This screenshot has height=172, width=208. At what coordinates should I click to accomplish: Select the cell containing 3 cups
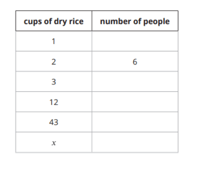pyautogui.click(x=54, y=82)
